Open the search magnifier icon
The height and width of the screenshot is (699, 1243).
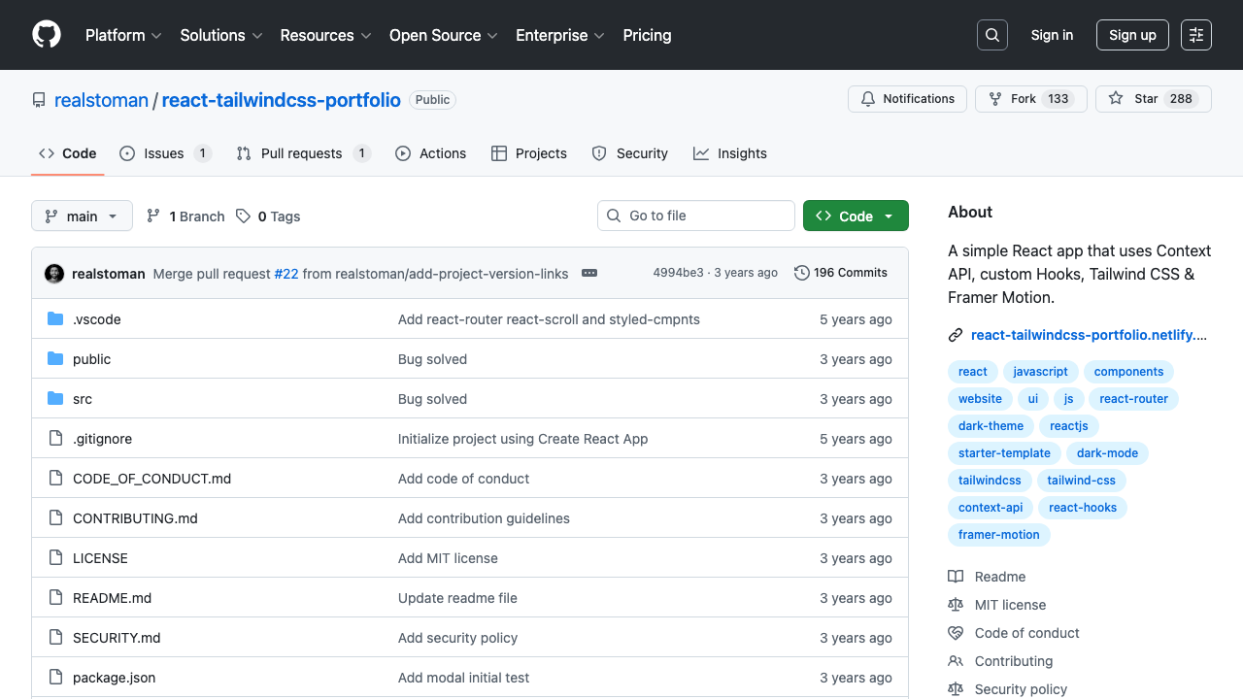(991, 35)
